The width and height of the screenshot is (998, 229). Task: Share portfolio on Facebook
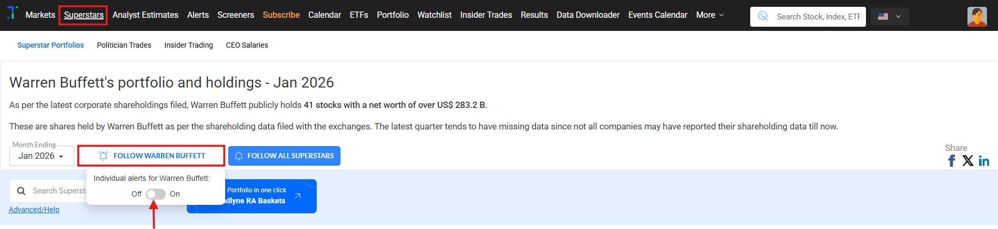click(x=951, y=161)
